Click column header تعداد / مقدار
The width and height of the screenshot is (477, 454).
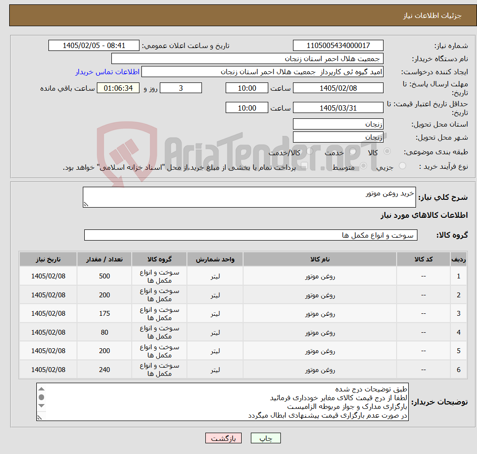coord(104,259)
